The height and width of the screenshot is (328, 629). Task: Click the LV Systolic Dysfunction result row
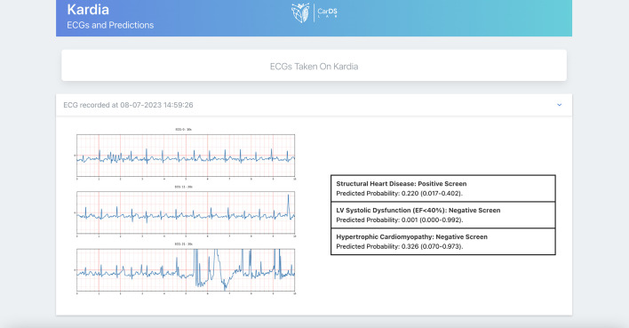click(x=442, y=215)
